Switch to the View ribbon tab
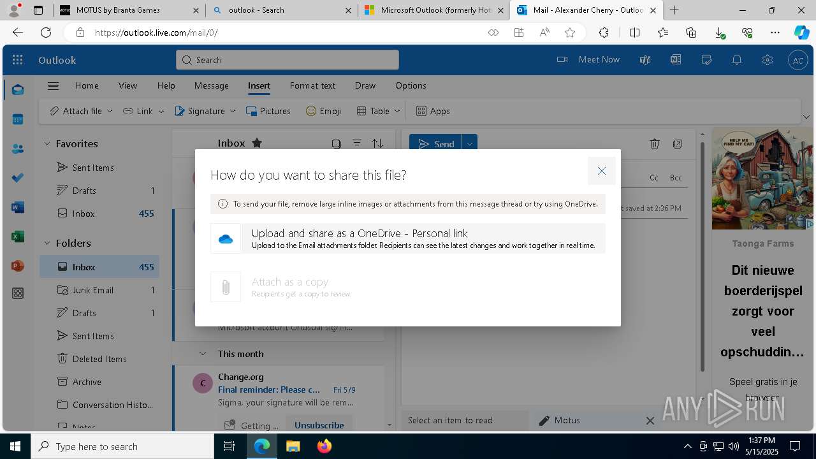 click(x=127, y=85)
